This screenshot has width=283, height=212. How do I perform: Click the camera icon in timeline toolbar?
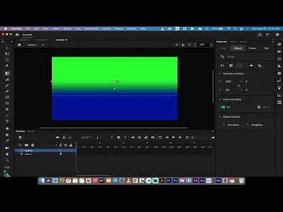click(58, 137)
